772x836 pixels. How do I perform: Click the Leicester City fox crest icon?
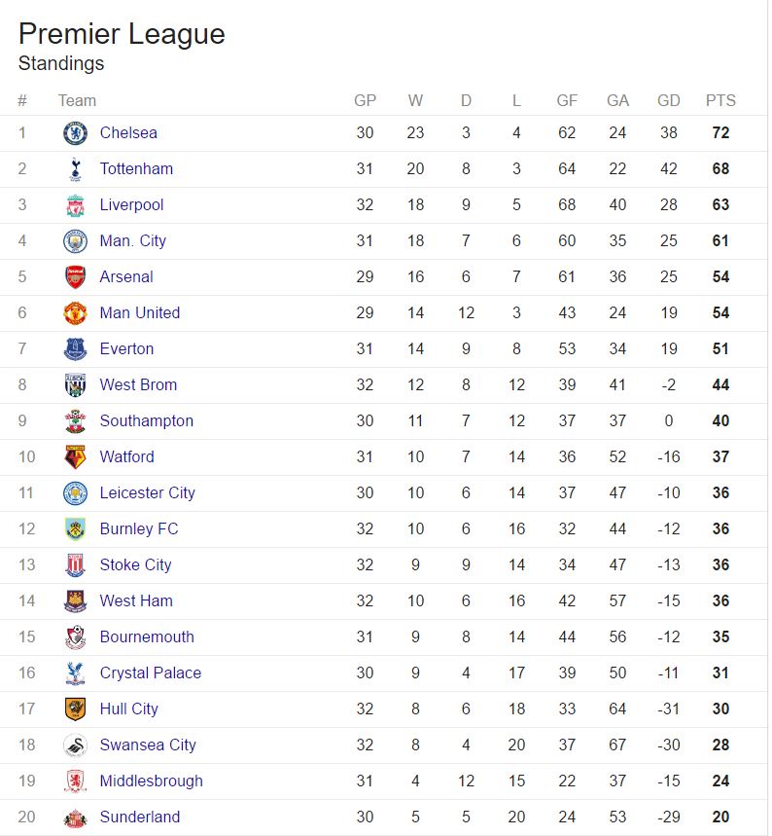pyautogui.click(x=75, y=493)
